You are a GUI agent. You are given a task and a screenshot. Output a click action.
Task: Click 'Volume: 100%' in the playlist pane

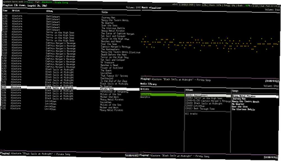(133, 7)
